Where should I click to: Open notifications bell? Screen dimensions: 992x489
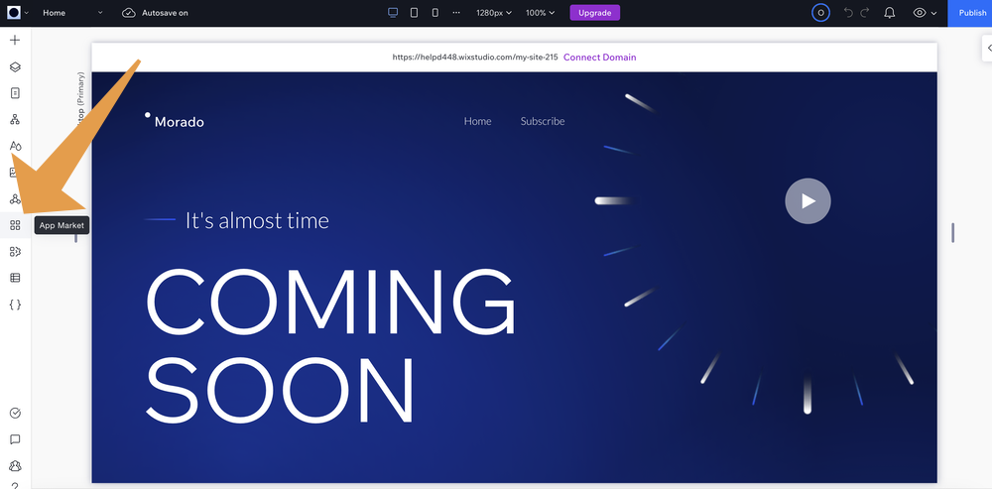[x=890, y=13]
